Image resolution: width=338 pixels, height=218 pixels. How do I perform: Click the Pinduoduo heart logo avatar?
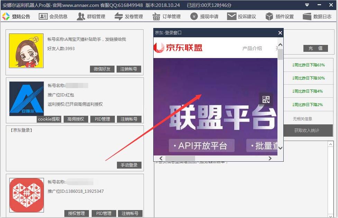coord(27,195)
